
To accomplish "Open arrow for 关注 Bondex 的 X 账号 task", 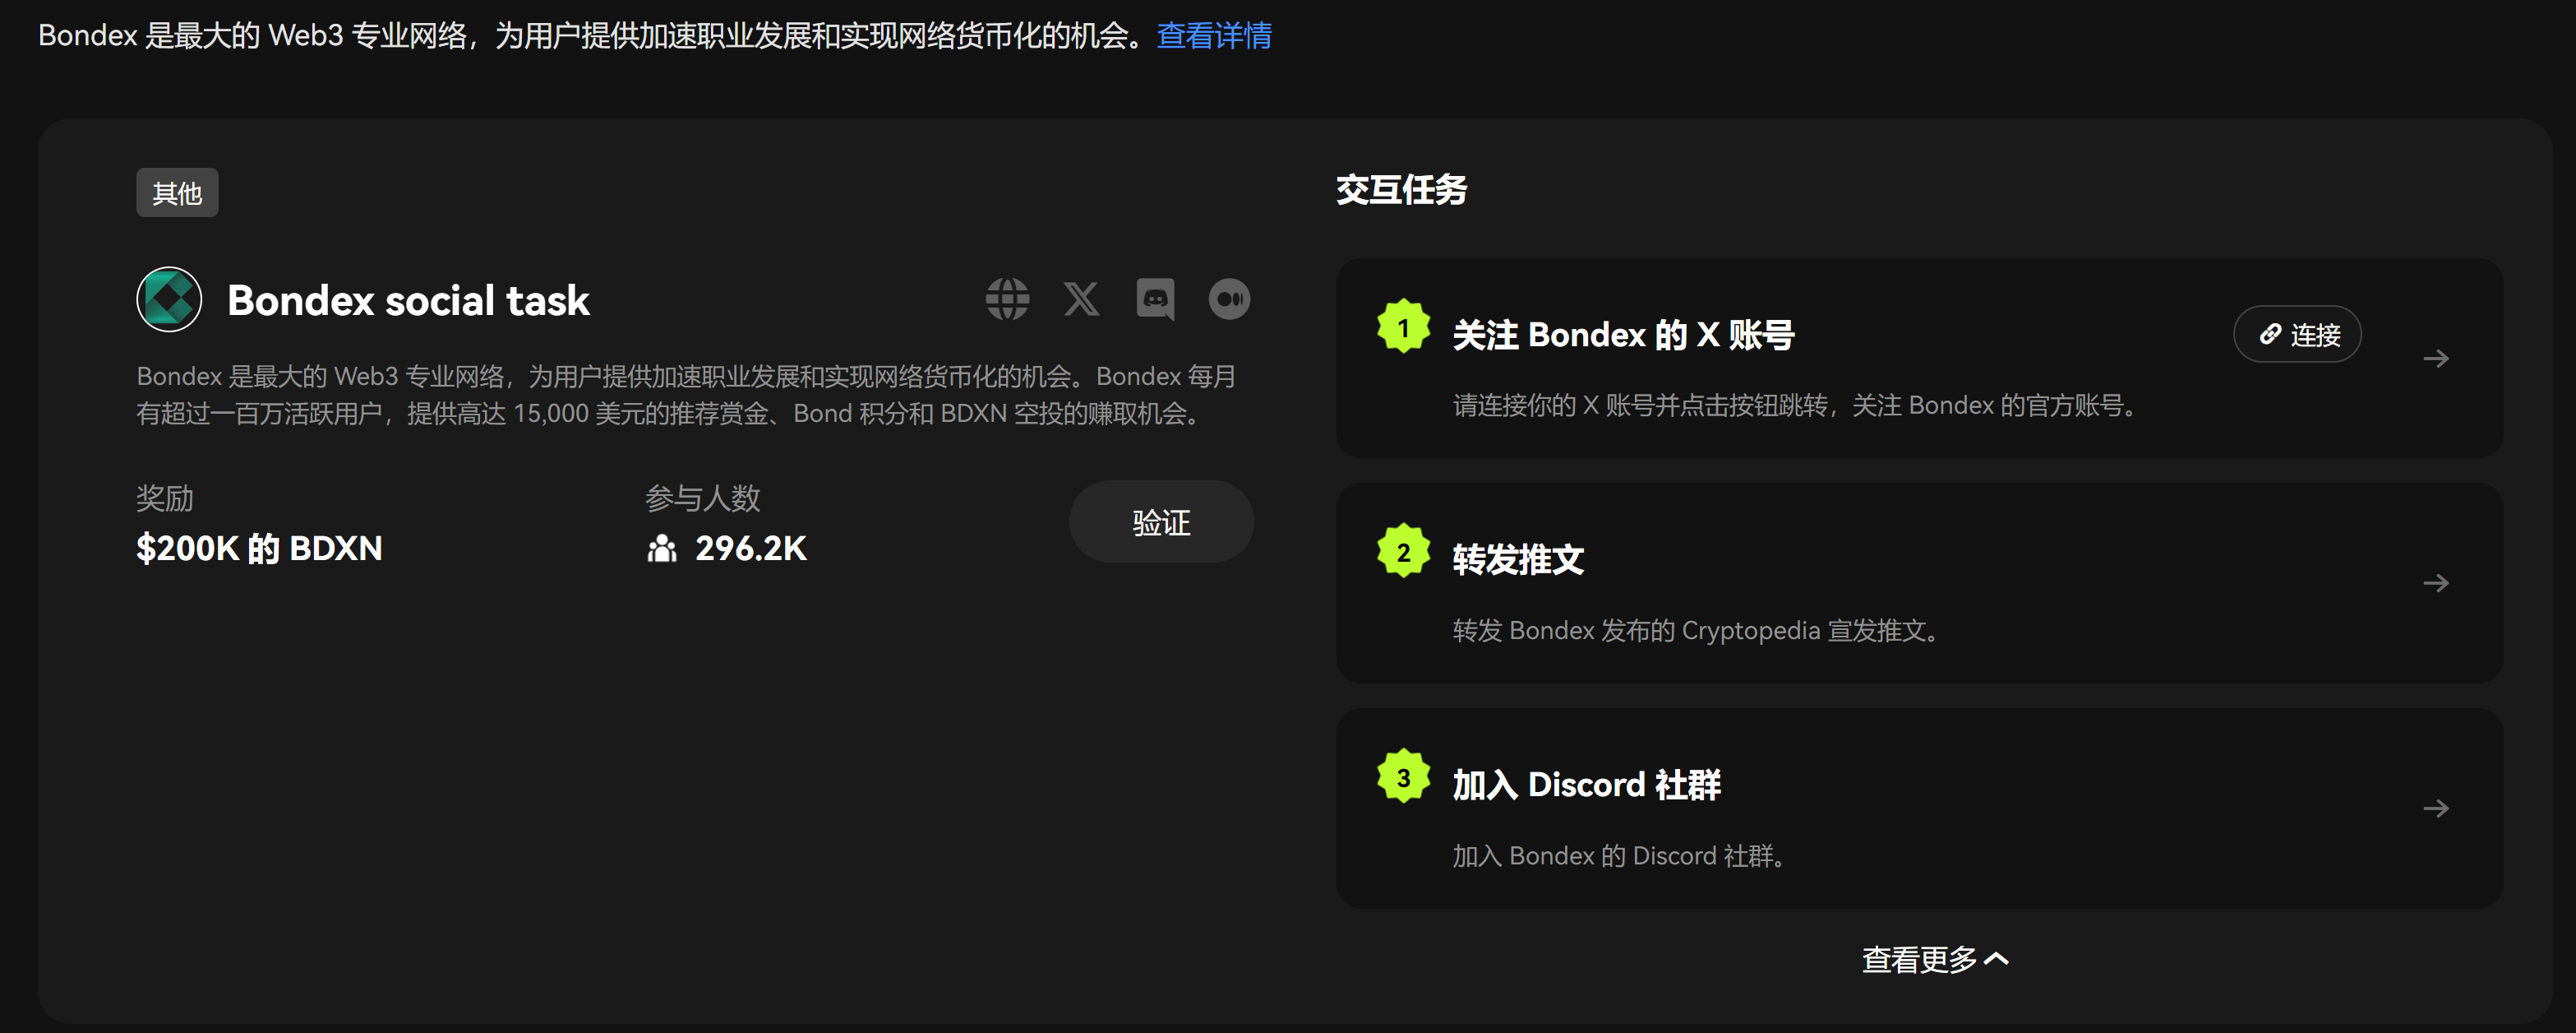I will [2436, 359].
